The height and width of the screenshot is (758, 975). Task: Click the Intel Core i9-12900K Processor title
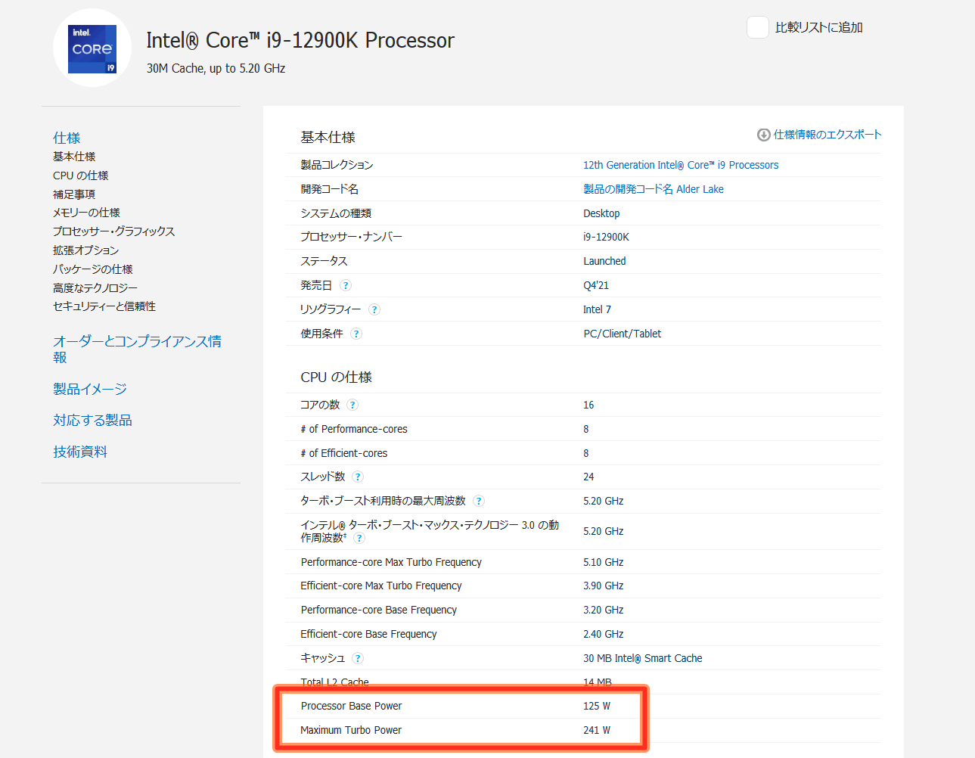tap(300, 40)
